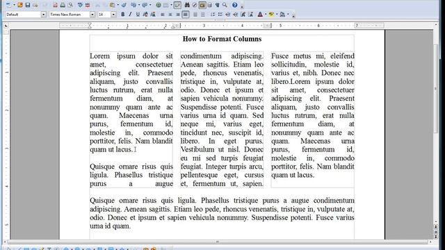Toggle Nonprinting Characters pilcrow icon
The width and height of the screenshot is (445, 250).
[x=217, y=5]
